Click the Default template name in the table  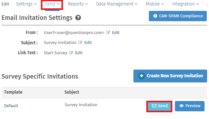coord(11,106)
